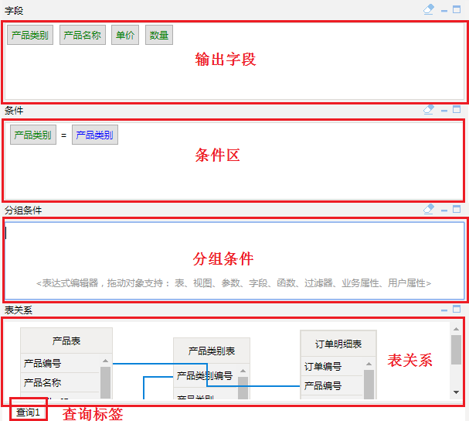Click up arrow of 产品类别表 field scrollbar

coord(243,371)
